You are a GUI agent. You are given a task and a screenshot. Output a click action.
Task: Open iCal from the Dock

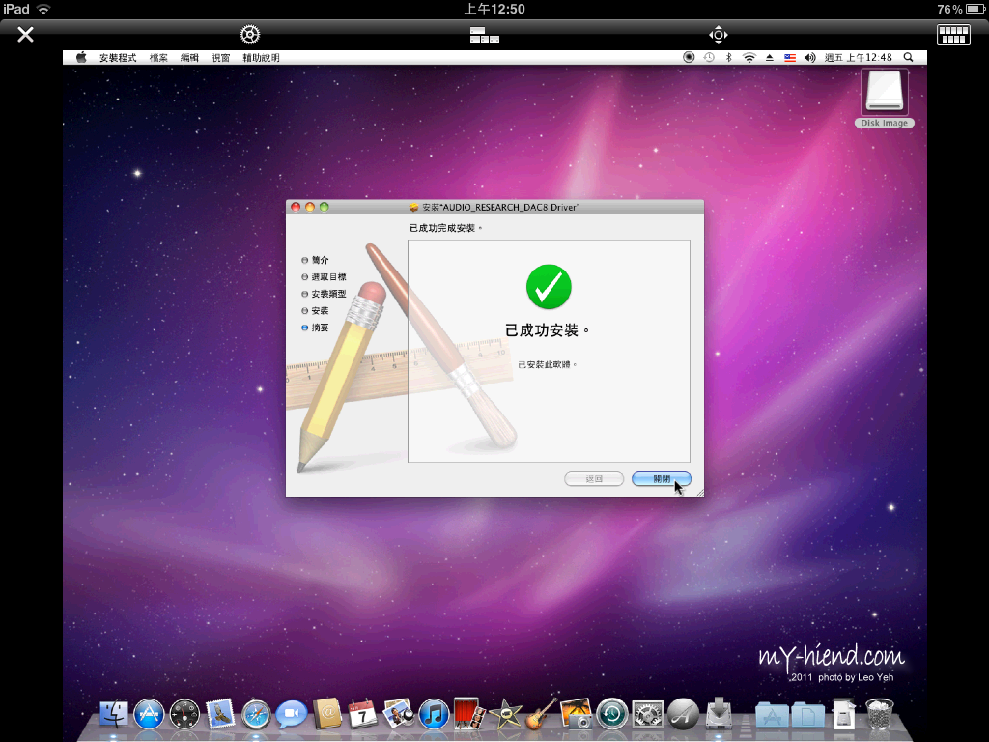pyautogui.click(x=363, y=714)
